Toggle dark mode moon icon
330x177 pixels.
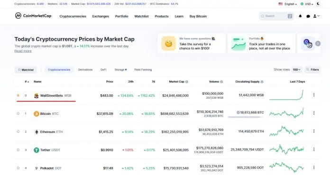click(319, 4)
